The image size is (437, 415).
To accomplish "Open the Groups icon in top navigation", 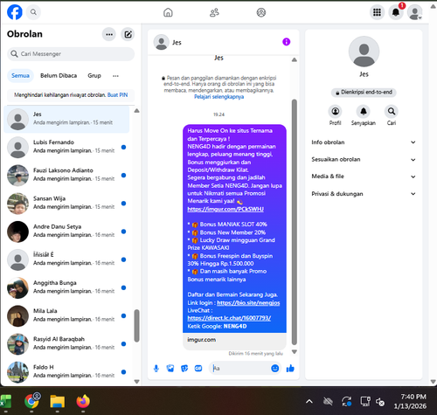I will pyautogui.click(x=261, y=12).
